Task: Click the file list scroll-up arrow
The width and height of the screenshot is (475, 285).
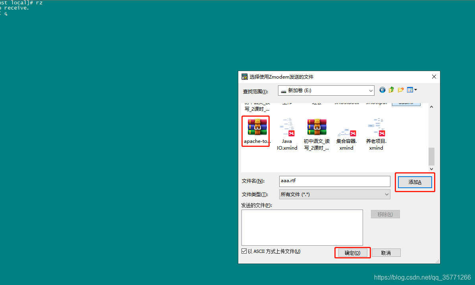Action: click(431, 107)
